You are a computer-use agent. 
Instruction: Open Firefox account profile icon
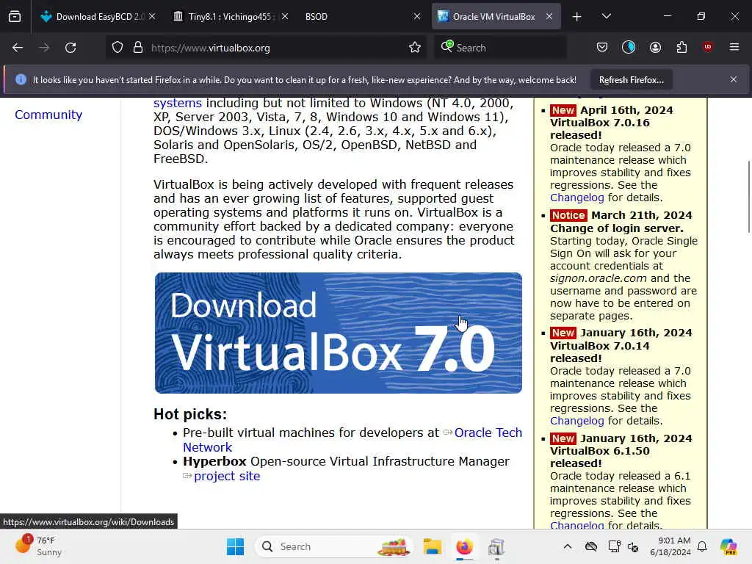tap(655, 48)
